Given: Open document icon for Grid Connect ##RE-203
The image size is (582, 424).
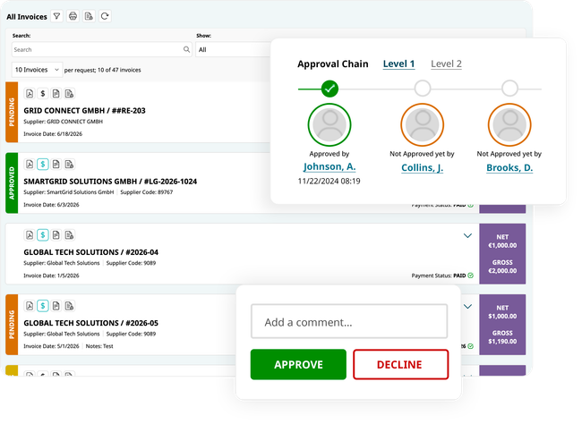Looking at the screenshot, I should tap(56, 94).
